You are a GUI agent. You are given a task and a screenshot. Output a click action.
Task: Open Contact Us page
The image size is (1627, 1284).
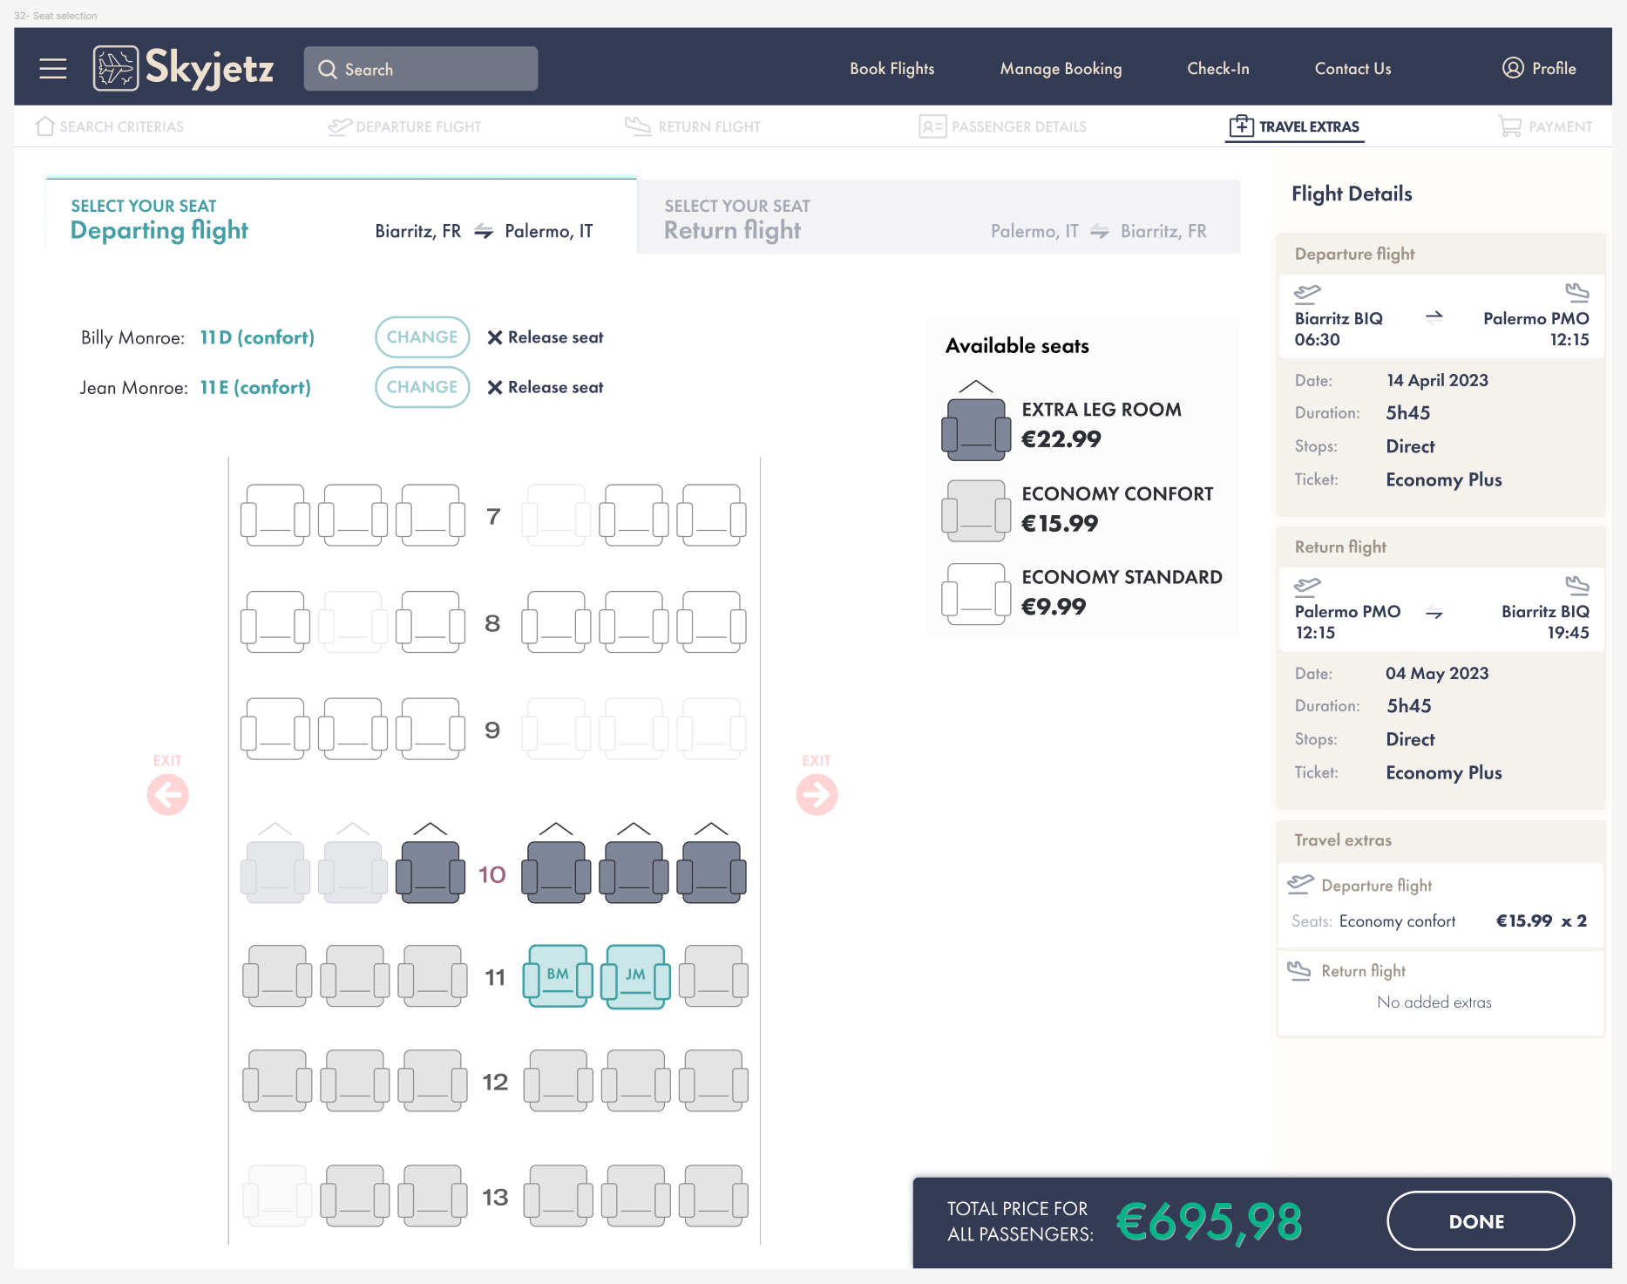point(1352,69)
